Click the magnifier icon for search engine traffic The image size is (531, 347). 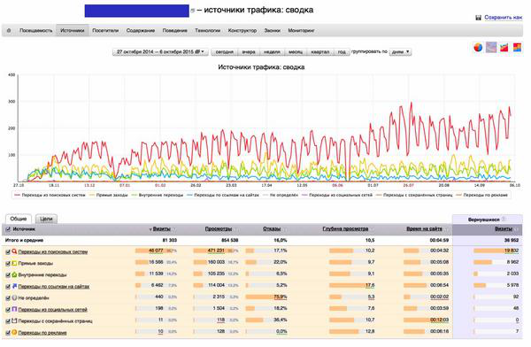tap(14, 251)
